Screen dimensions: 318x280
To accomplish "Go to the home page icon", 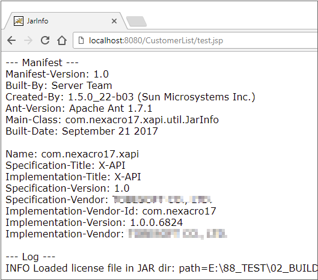I will 62,40.
